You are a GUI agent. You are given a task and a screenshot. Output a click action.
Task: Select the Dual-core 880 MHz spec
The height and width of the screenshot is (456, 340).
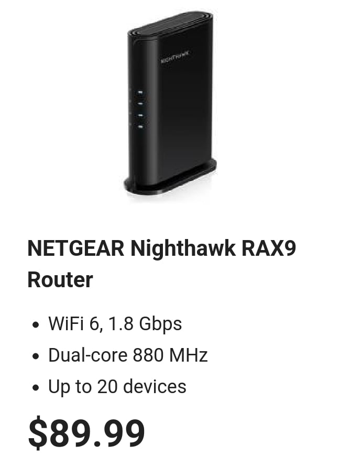pyautogui.click(x=128, y=355)
